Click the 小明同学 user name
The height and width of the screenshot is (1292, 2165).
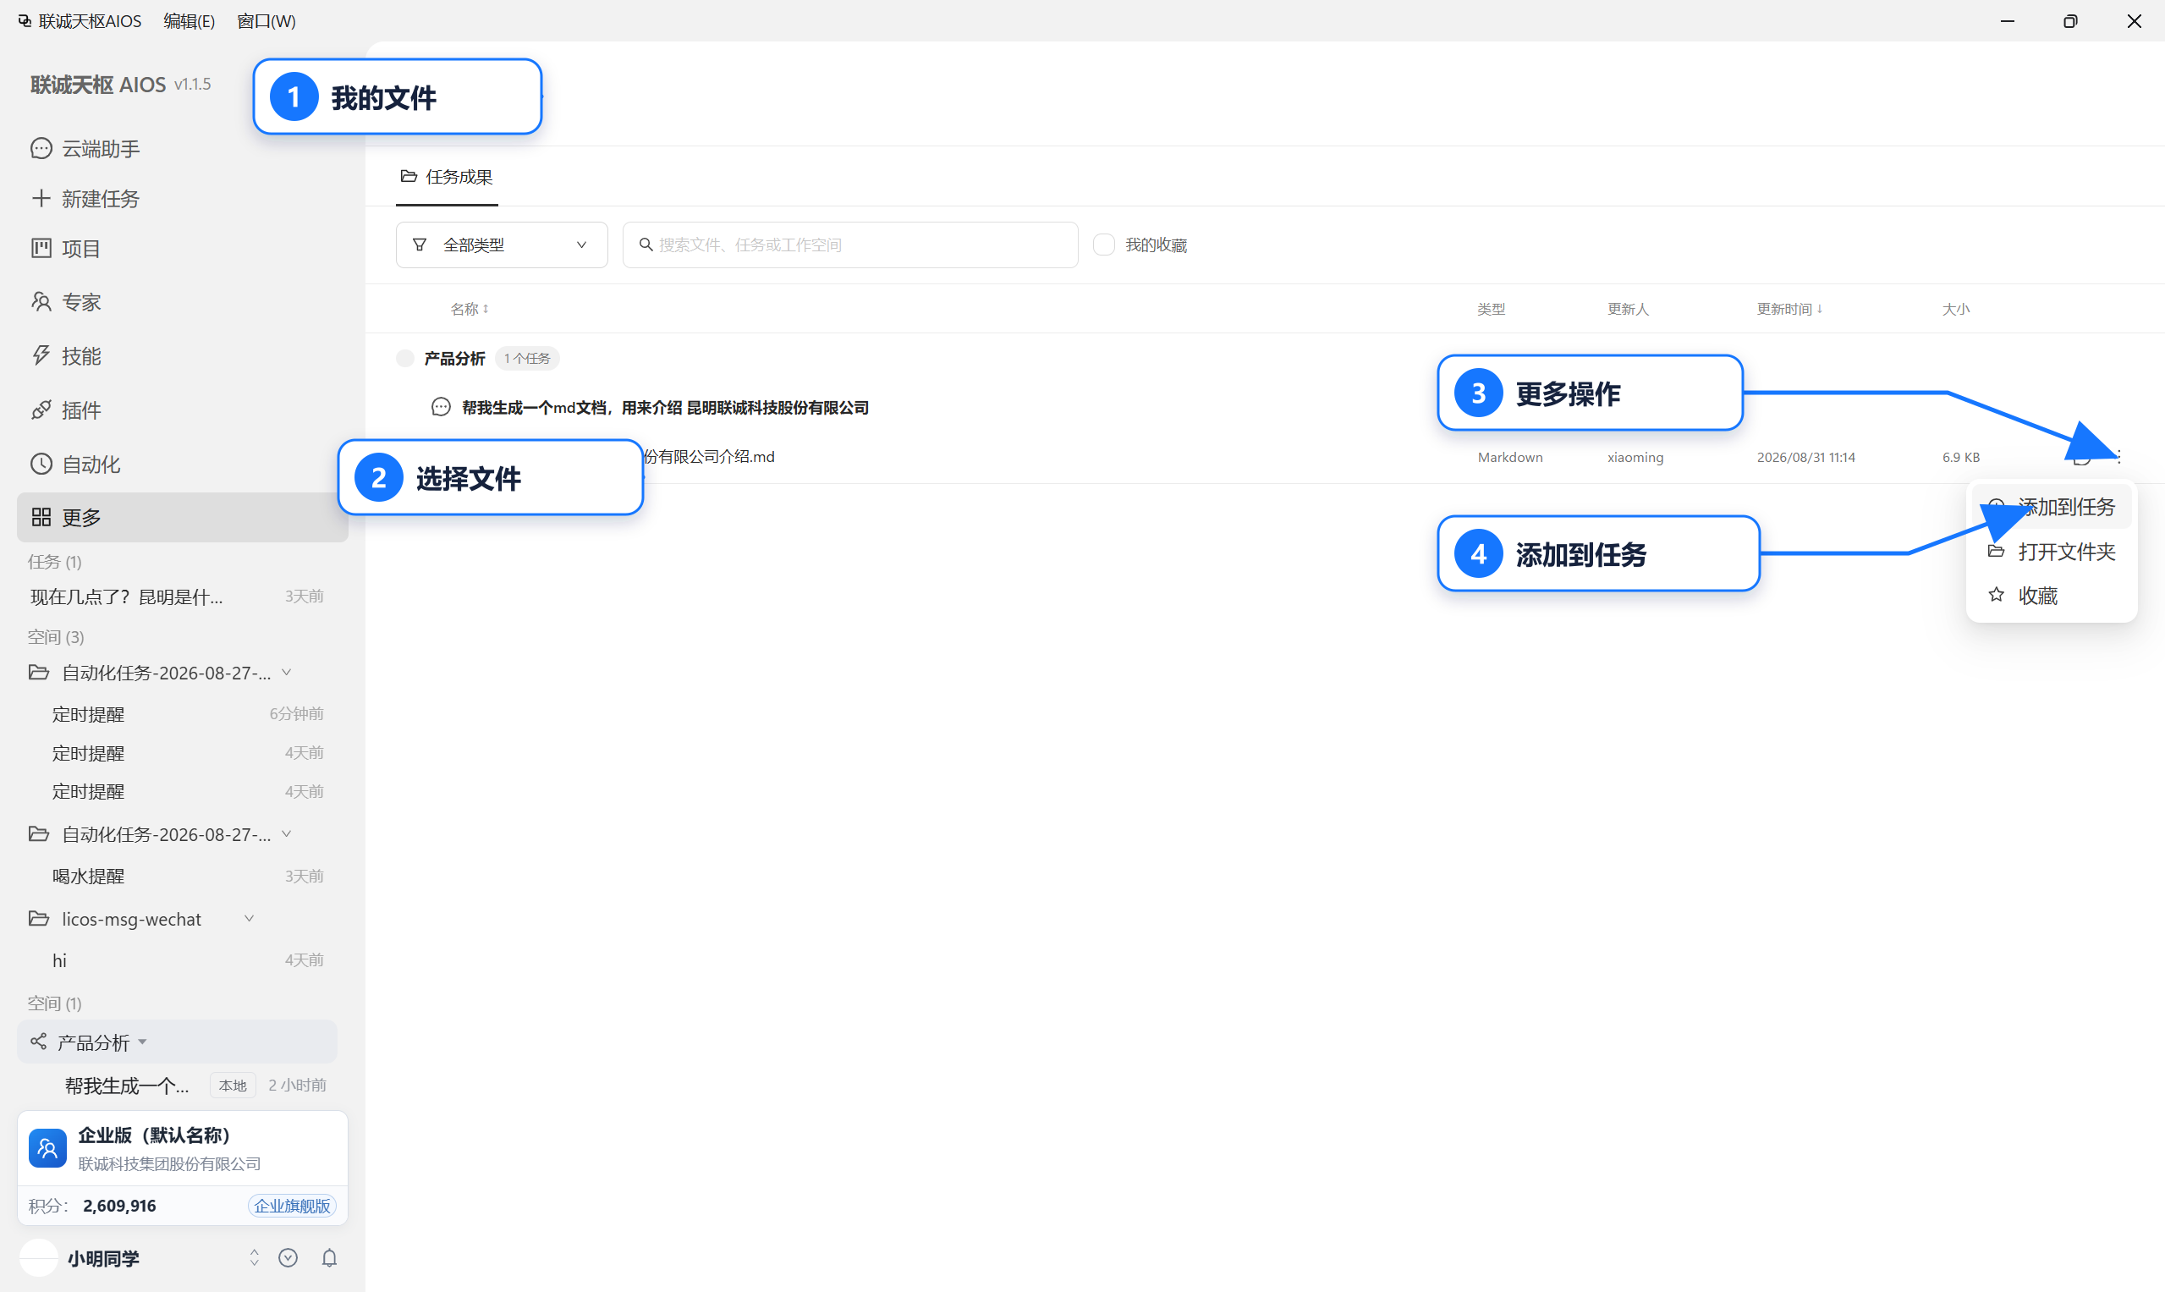click(103, 1258)
